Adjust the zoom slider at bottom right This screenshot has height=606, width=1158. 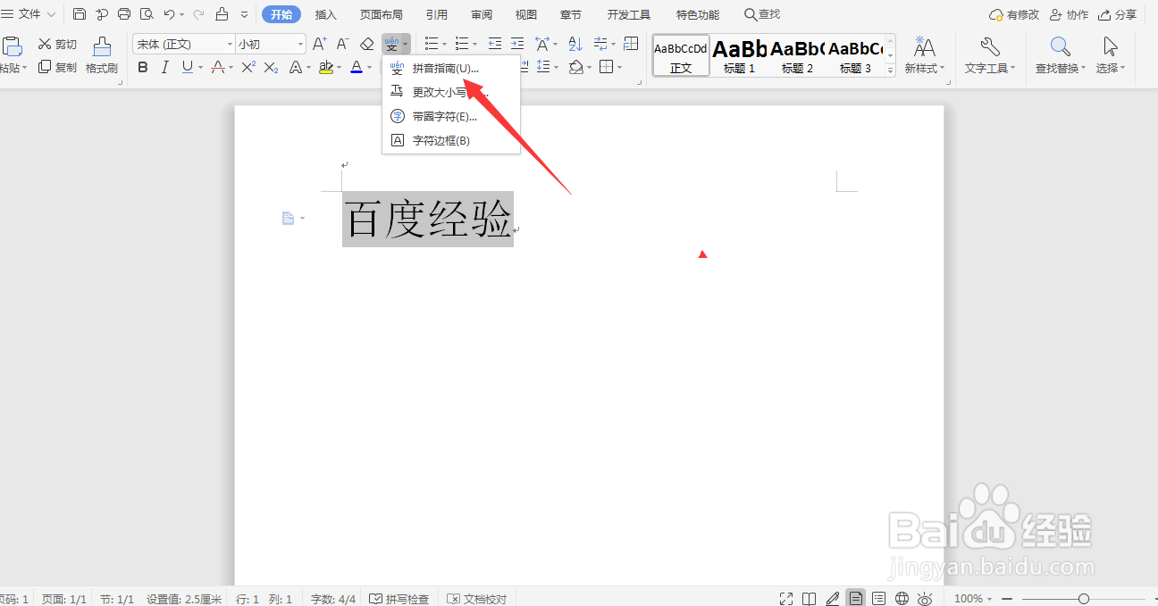[1085, 598]
